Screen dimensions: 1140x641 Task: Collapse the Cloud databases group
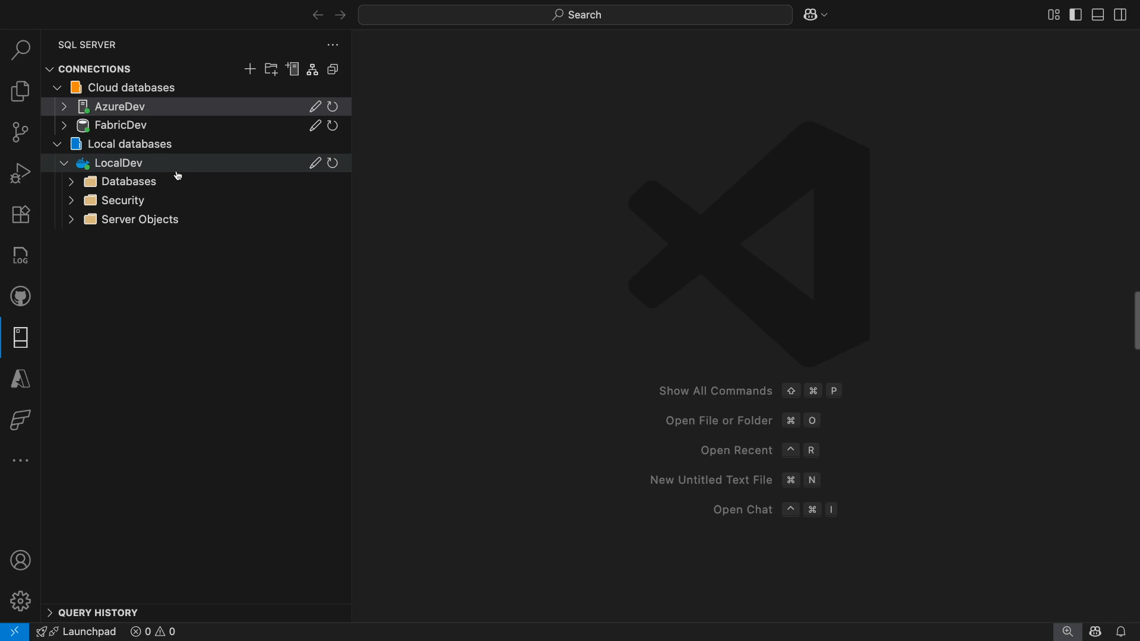point(57,88)
